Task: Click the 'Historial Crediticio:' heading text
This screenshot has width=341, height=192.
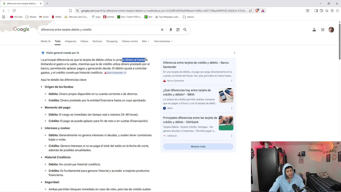Action: click(58, 157)
